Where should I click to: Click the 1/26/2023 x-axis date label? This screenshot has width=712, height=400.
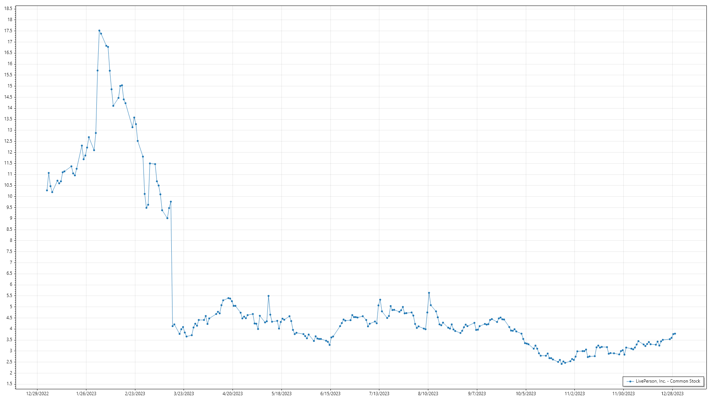point(86,394)
